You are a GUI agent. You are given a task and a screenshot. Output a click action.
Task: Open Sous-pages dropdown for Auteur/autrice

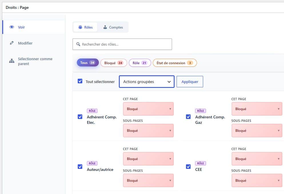148,180
